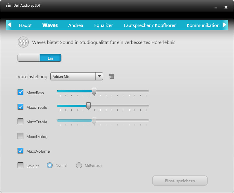Uncheck the MaxxBass checkbox

(x=20, y=92)
